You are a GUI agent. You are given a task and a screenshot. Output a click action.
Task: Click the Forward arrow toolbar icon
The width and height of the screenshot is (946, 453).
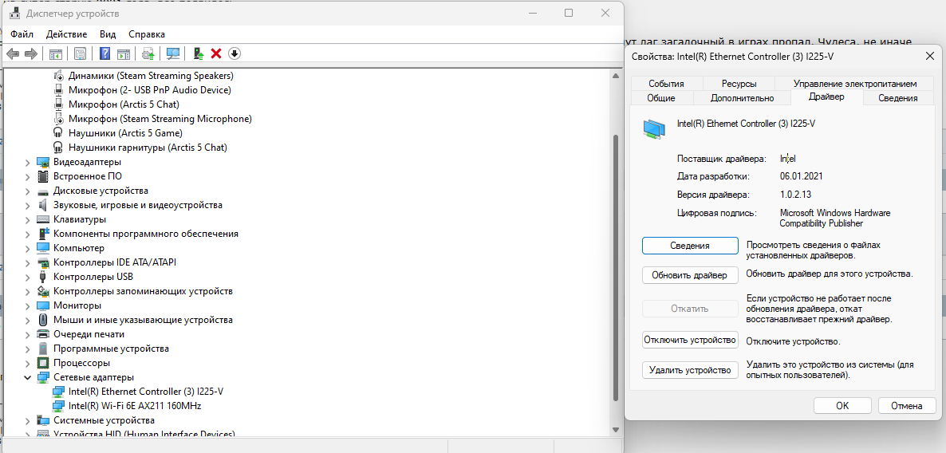pyautogui.click(x=31, y=53)
